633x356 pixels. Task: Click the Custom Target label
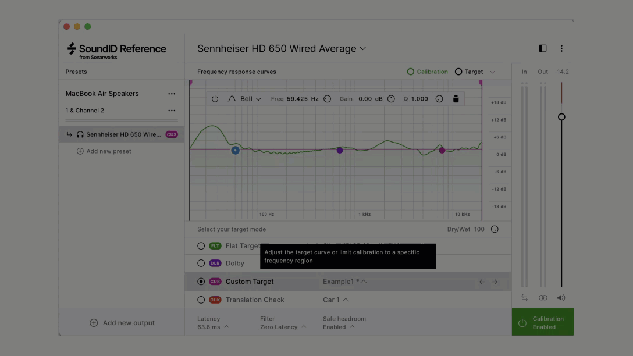[x=250, y=282]
